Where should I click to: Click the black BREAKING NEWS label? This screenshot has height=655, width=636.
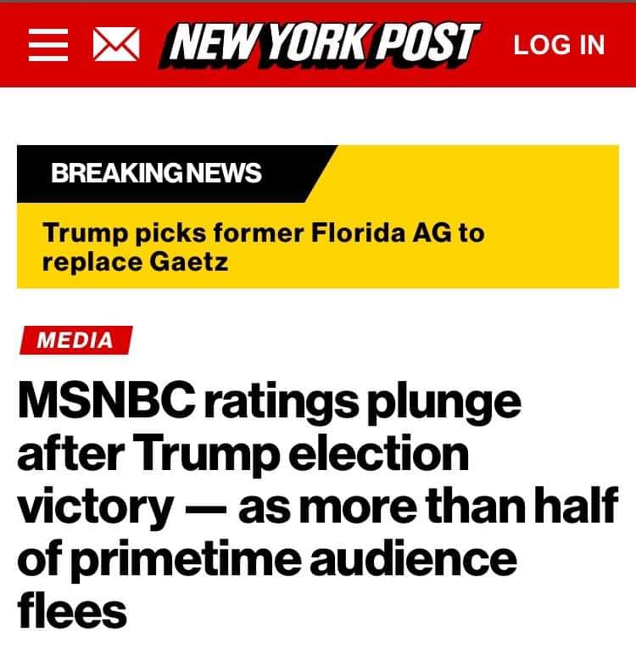click(156, 175)
